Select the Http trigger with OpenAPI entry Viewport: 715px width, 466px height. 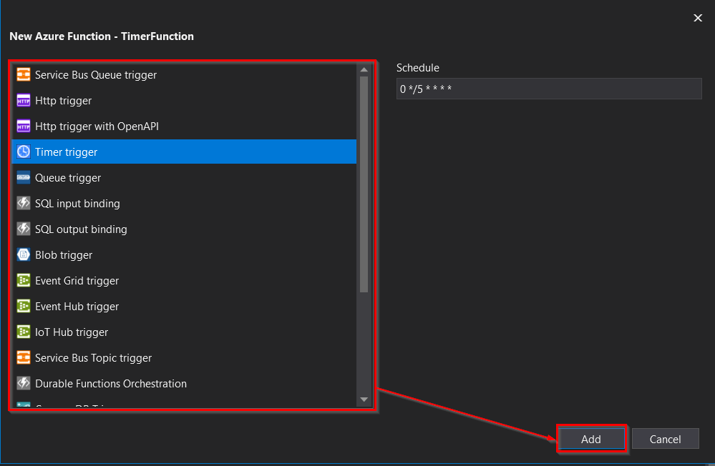click(97, 126)
